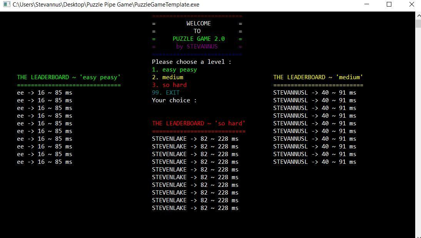Select the '3. so hard' level option
The height and width of the screenshot is (238, 421).
click(169, 85)
